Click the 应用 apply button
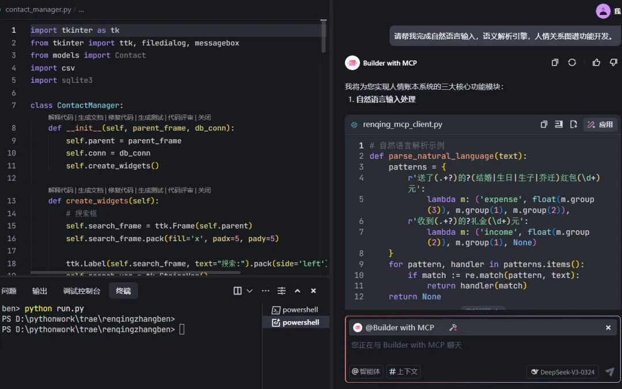 [x=600, y=124]
